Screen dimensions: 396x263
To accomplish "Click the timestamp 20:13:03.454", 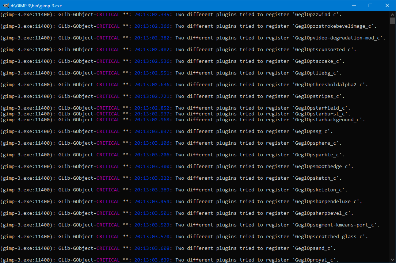I will coord(152,201).
